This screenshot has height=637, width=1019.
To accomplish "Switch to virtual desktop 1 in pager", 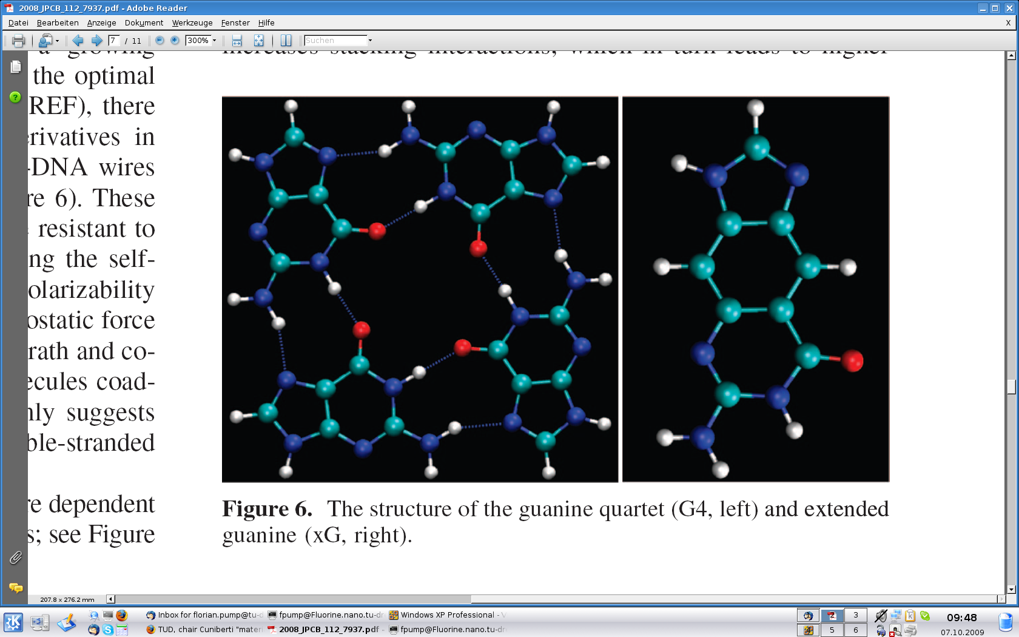I will click(808, 615).
